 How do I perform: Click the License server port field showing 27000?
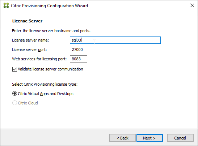pos(79,50)
